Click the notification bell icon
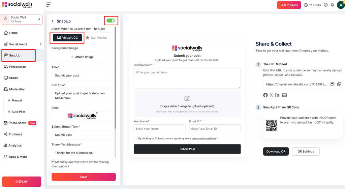Viewport: 345px width, 189px height. coord(332,5)
